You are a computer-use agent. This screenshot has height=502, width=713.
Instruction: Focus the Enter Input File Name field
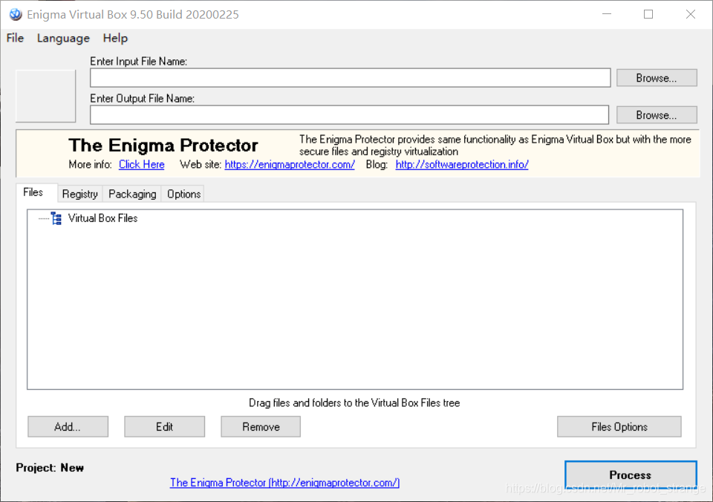tap(350, 78)
